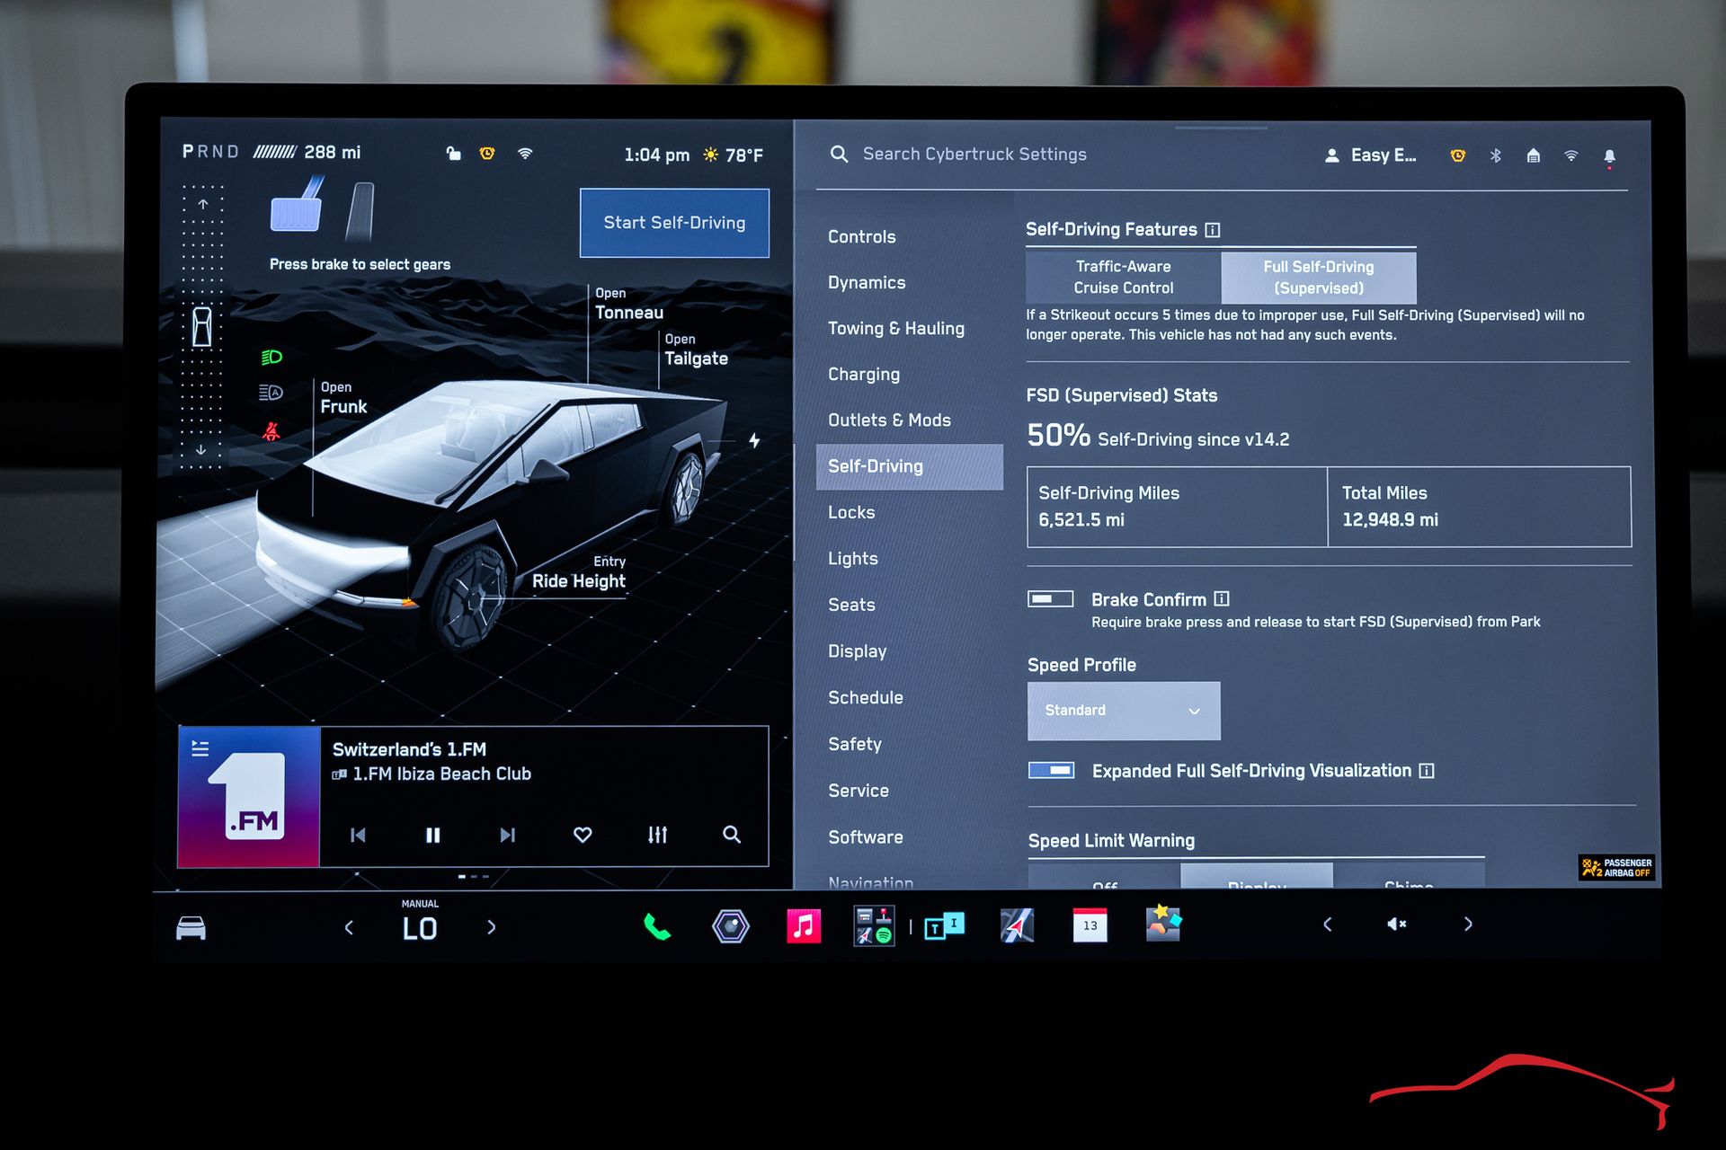Screen dimensions: 1726x1150
Task: Open the teal T and I tiles app
Action: click(x=944, y=925)
